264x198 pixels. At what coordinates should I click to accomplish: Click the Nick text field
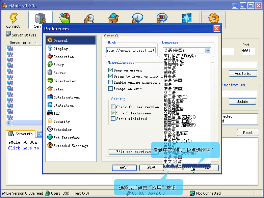(131, 50)
